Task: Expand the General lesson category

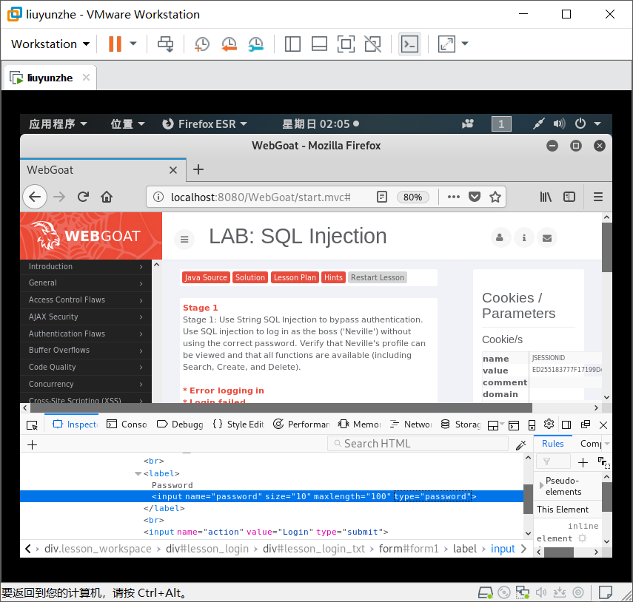Action: 86,283
